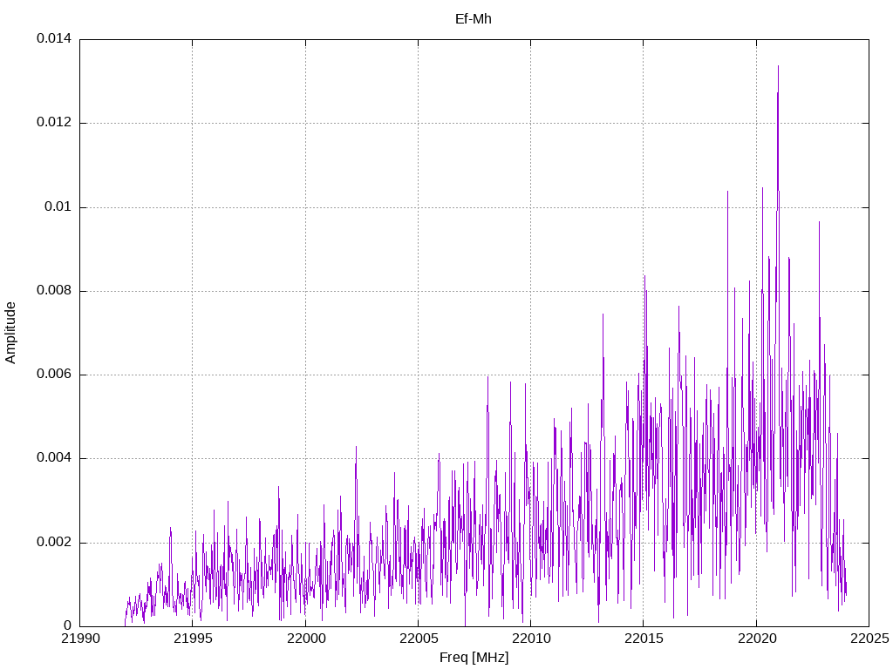This screenshot has width=893, height=669.
Task: Click the 0.014 y-axis tick label
Action: pos(54,38)
